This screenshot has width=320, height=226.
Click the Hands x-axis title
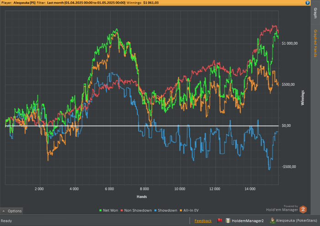point(142,197)
